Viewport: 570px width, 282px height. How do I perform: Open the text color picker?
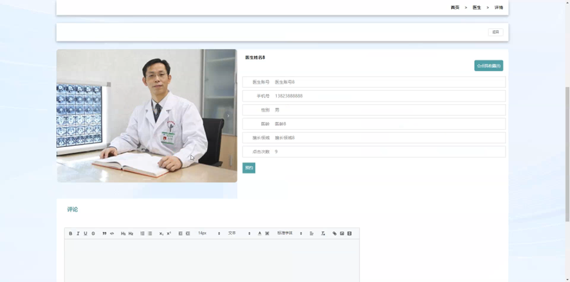(259, 233)
